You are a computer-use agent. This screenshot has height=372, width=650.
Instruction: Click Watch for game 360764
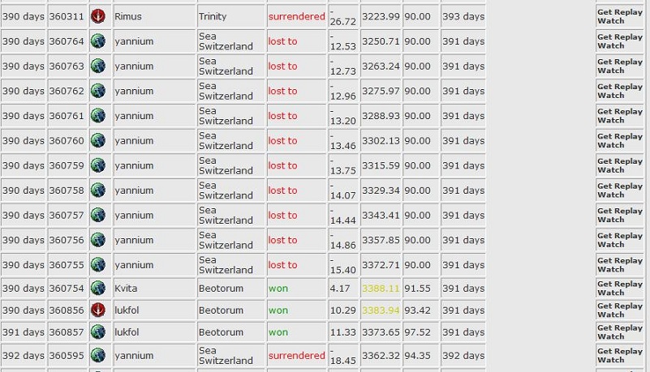610,45
